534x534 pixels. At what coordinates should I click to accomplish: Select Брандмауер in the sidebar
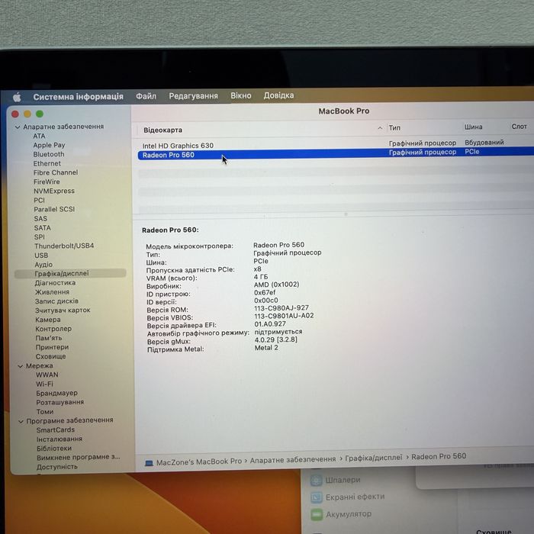pyautogui.click(x=57, y=394)
